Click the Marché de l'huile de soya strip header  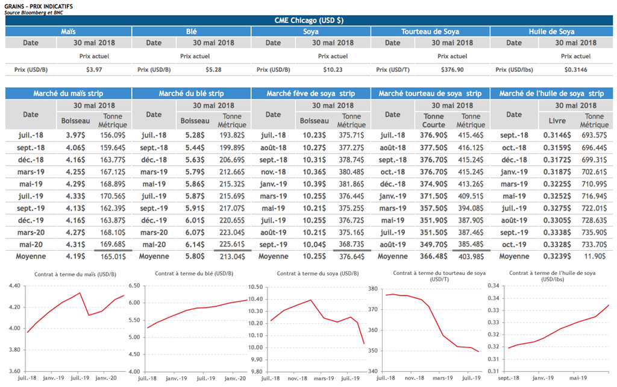click(x=551, y=93)
